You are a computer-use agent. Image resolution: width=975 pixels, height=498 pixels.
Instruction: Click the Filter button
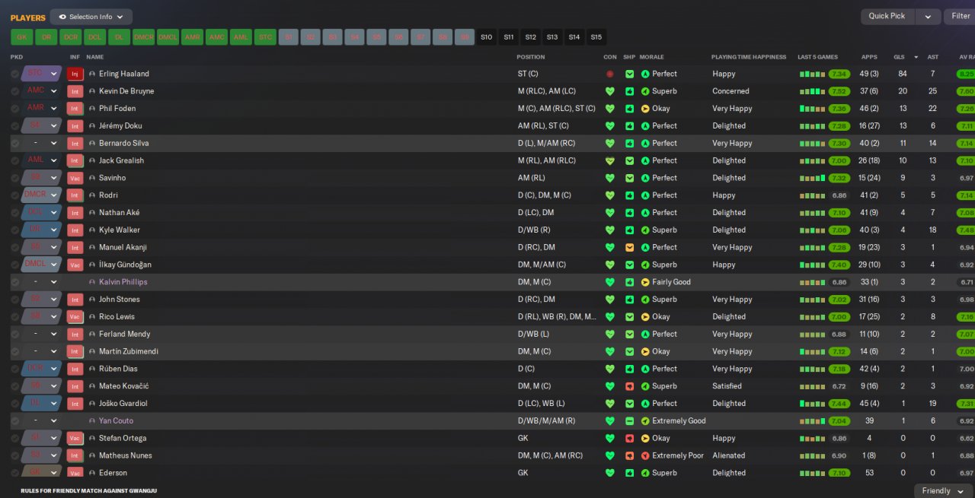[961, 16]
